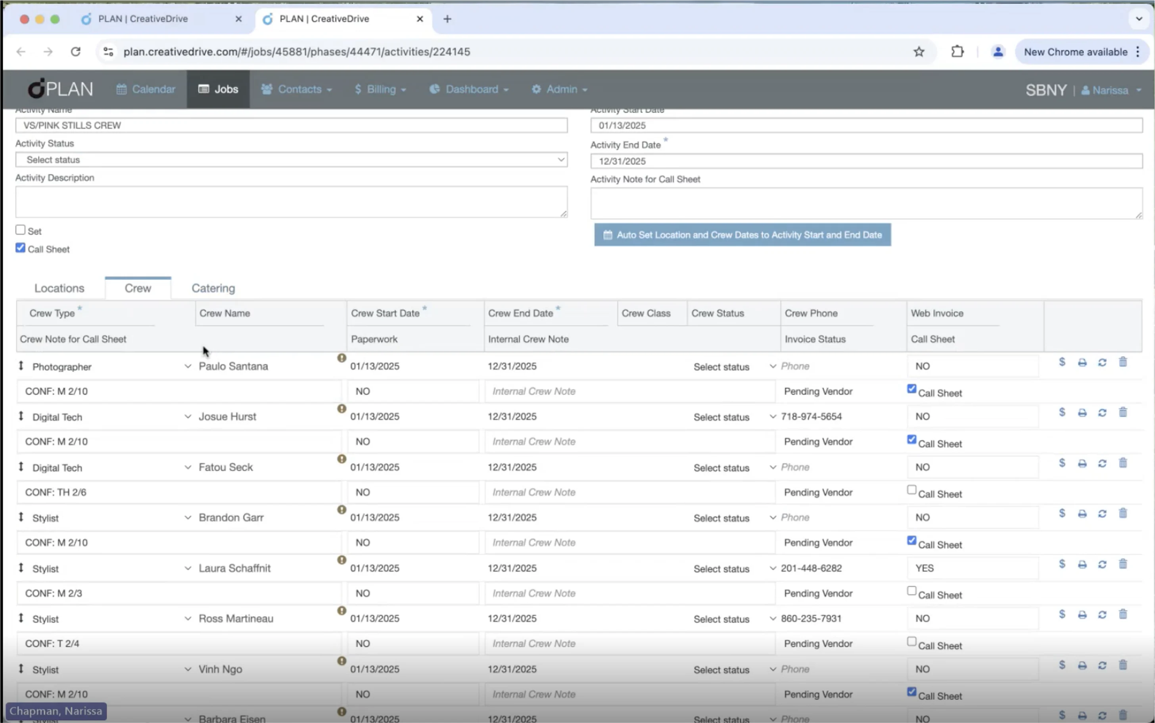
Task: Print Brandon Garr's crew row
Action: pyautogui.click(x=1082, y=513)
